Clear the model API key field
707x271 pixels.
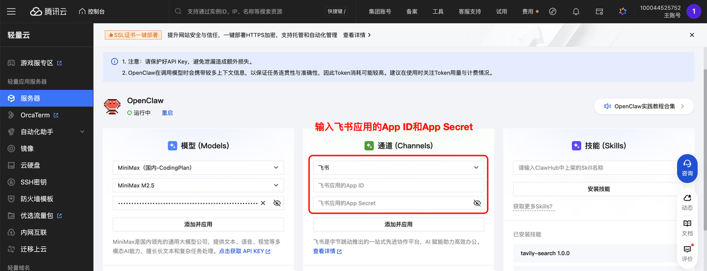point(263,203)
